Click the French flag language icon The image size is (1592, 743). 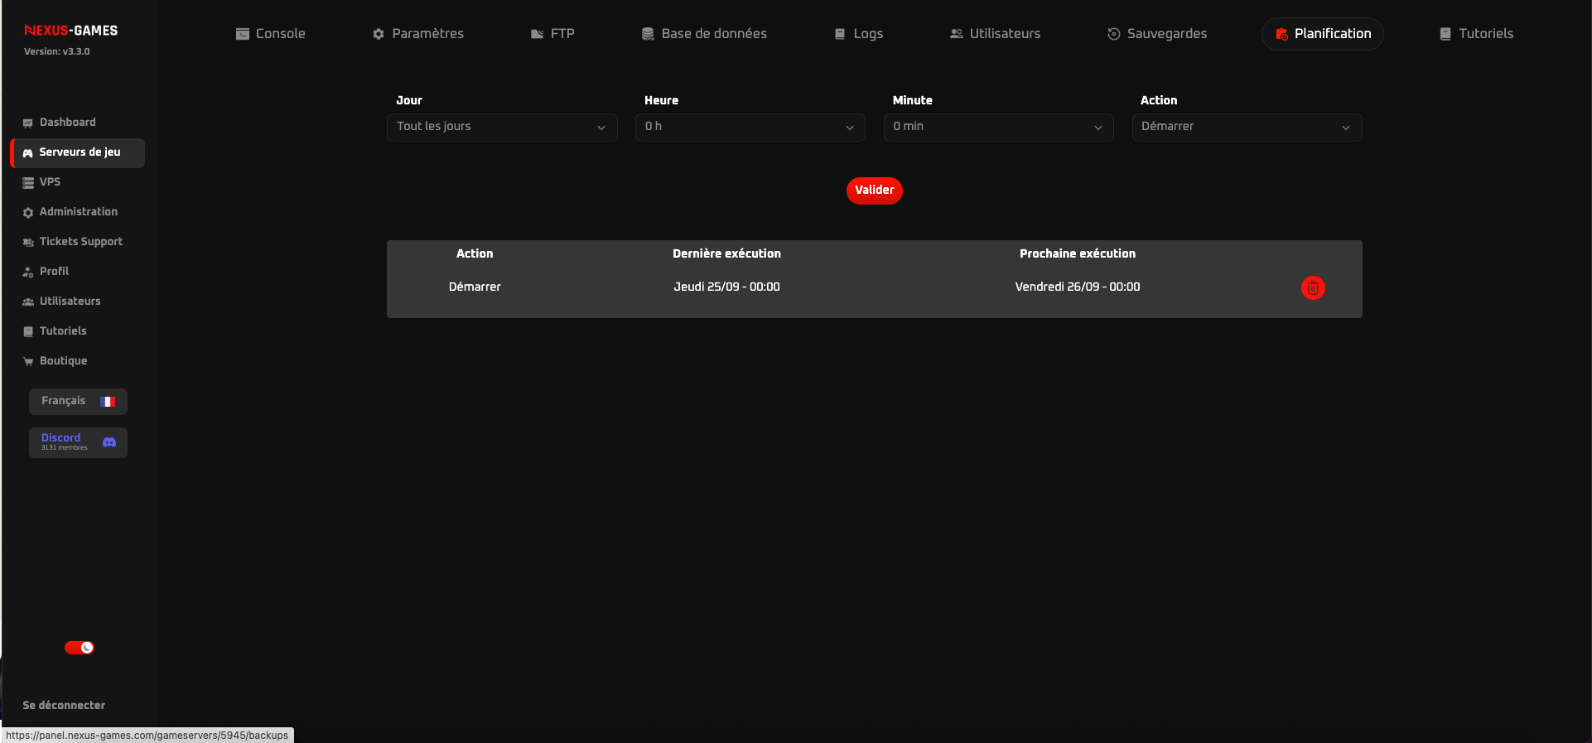pyautogui.click(x=108, y=402)
